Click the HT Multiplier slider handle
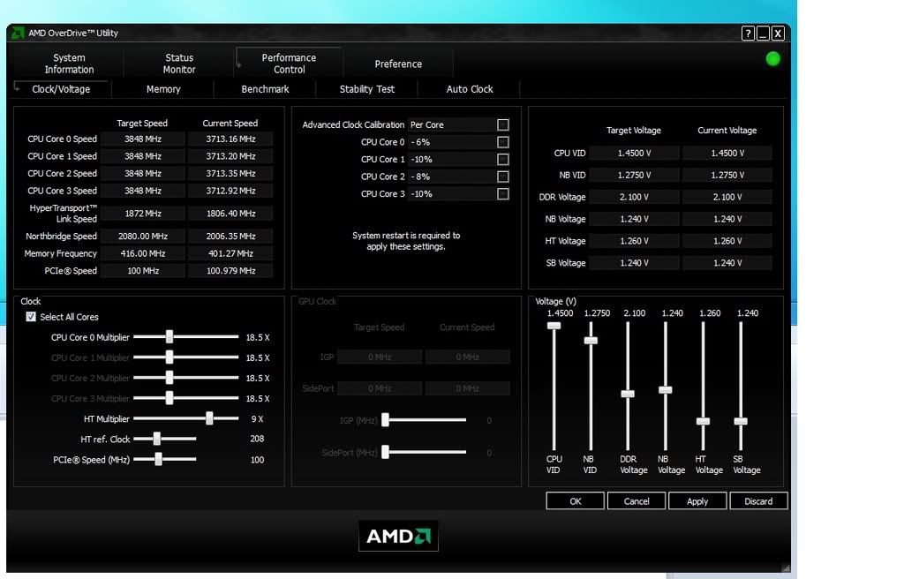 click(209, 418)
